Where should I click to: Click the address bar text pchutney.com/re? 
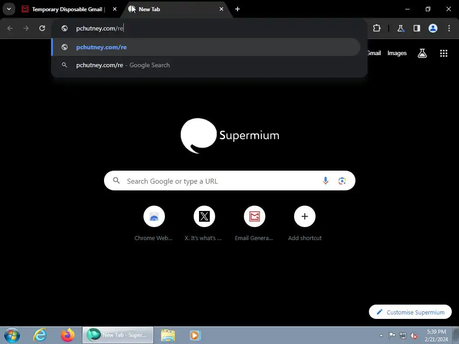click(100, 28)
